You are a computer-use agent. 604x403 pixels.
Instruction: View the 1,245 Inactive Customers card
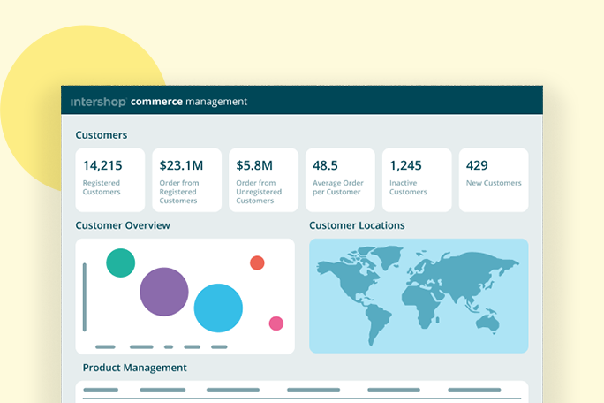(417, 179)
